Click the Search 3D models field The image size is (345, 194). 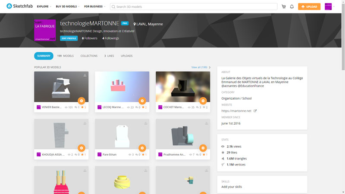point(194,6)
